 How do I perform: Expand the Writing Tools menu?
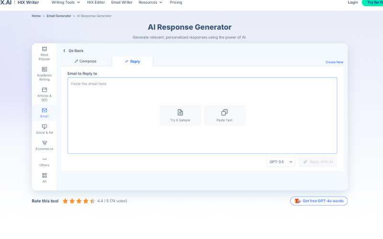[66, 2]
